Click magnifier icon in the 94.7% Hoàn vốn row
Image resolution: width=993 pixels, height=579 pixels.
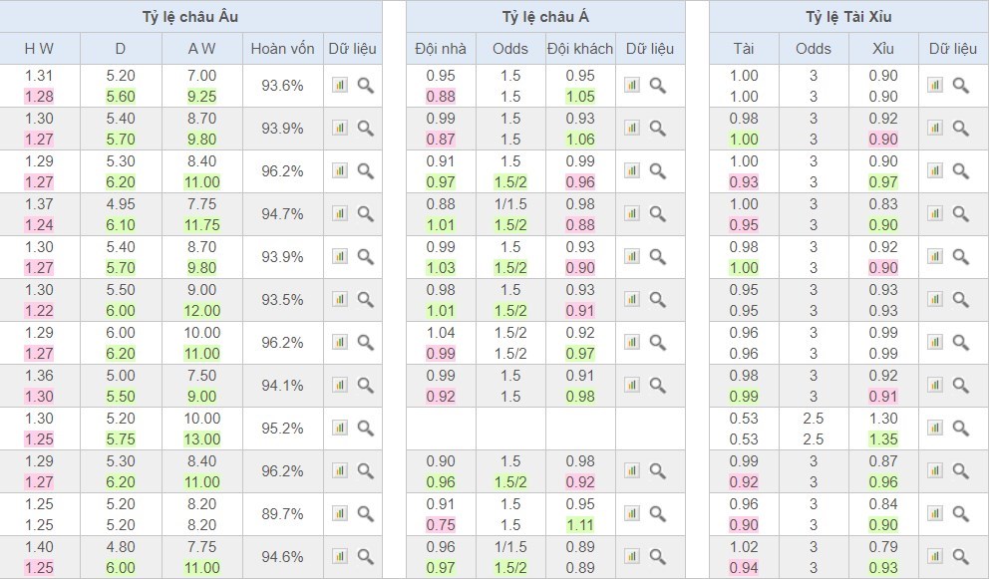point(366,214)
